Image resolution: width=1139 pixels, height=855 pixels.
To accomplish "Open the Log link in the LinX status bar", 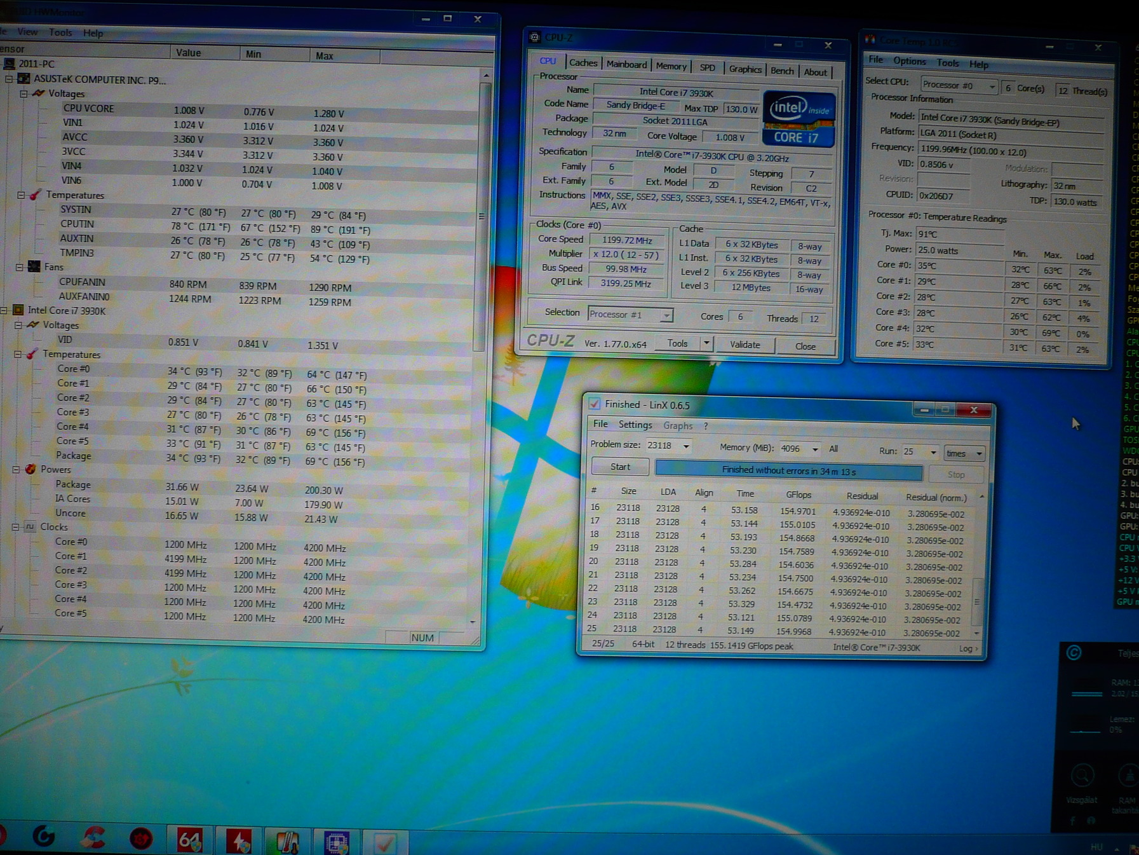I will pos(968,648).
